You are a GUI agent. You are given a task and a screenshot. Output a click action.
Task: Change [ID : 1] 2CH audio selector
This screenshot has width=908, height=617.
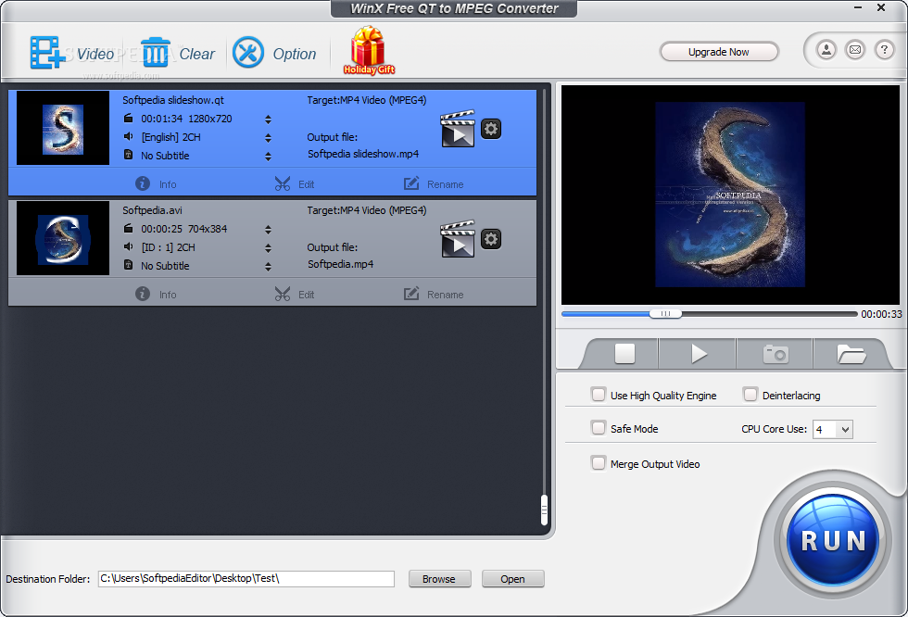coord(268,247)
